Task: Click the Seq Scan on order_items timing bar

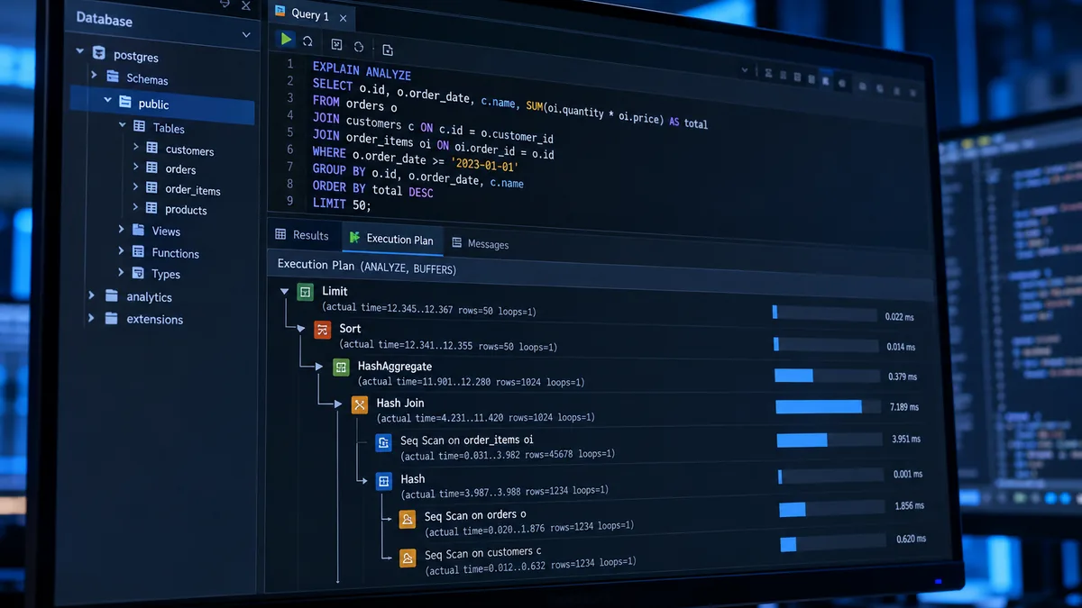Action: [x=830, y=440]
